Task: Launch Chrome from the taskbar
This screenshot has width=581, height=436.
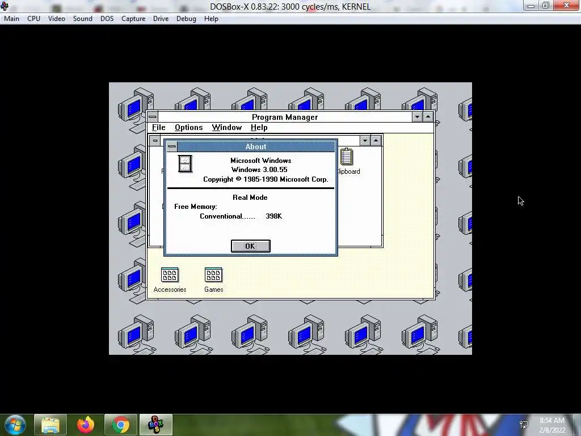Action: (x=120, y=425)
